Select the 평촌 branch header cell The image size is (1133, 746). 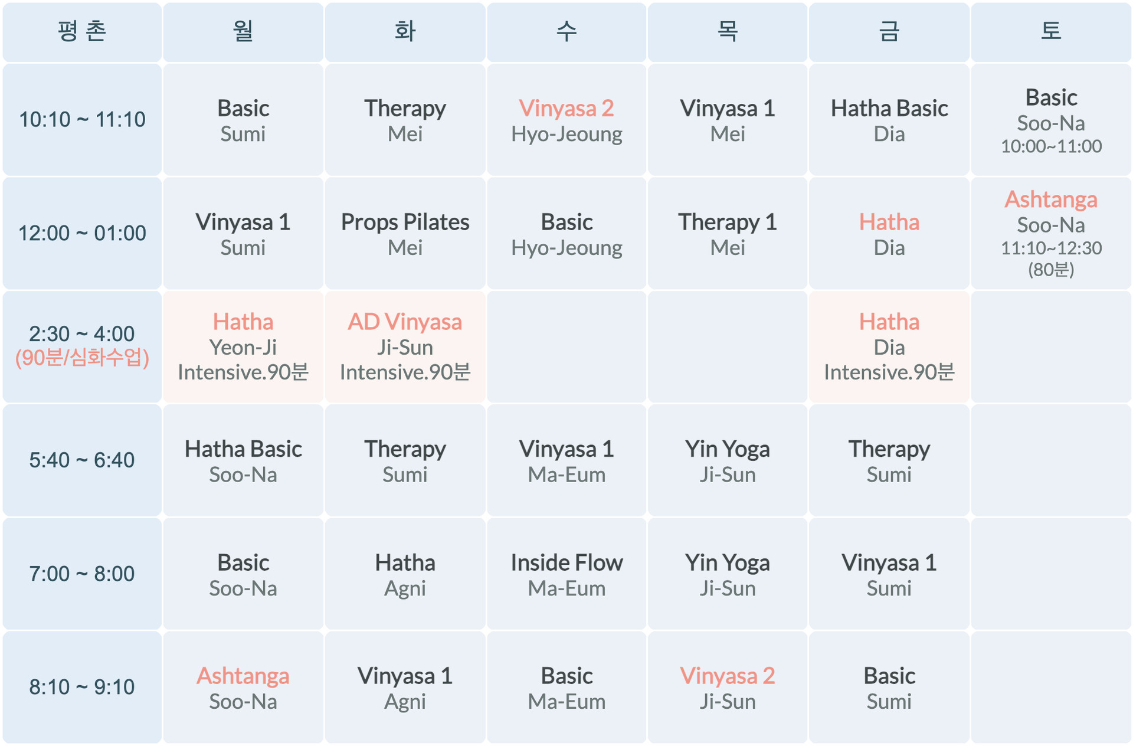(82, 32)
